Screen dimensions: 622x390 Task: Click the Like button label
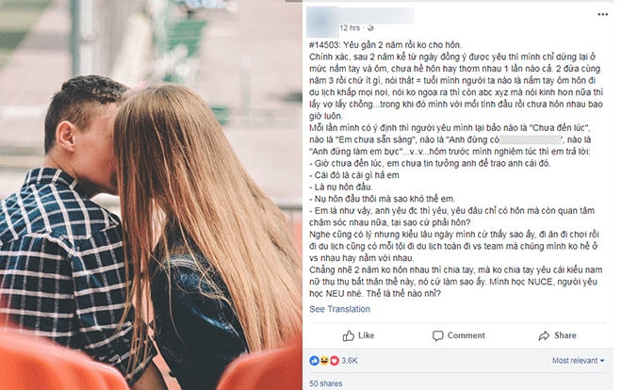[367, 335]
